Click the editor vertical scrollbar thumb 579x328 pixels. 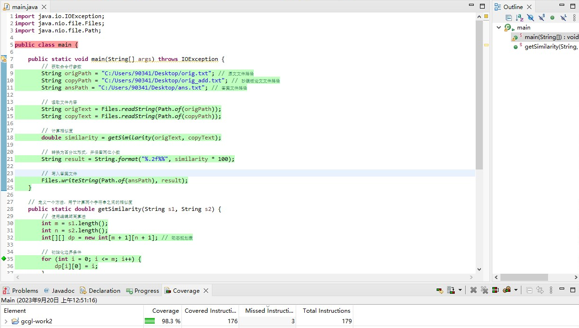[479, 95]
